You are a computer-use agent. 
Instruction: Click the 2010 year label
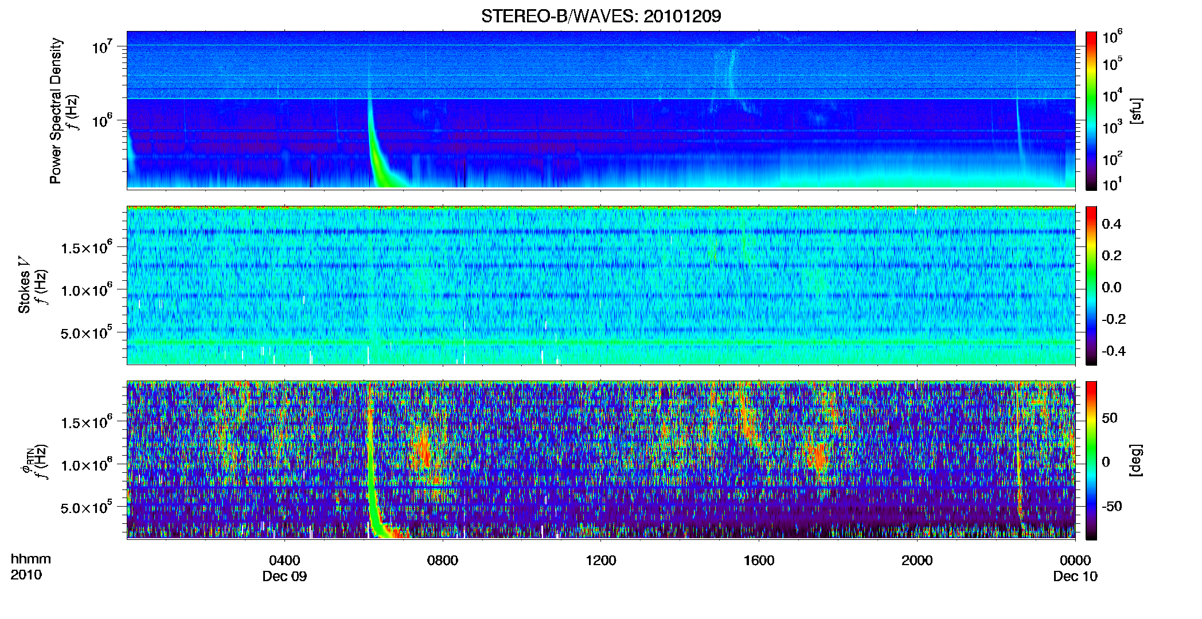(26, 575)
